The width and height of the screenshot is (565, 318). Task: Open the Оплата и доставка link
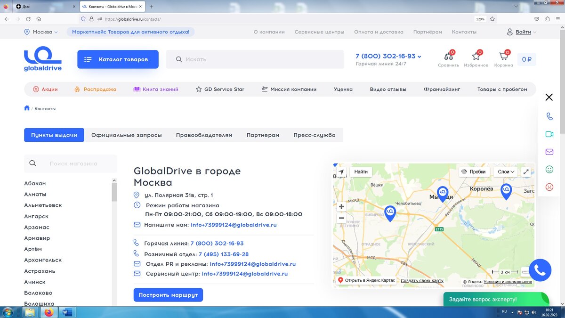tap(379, 32)
